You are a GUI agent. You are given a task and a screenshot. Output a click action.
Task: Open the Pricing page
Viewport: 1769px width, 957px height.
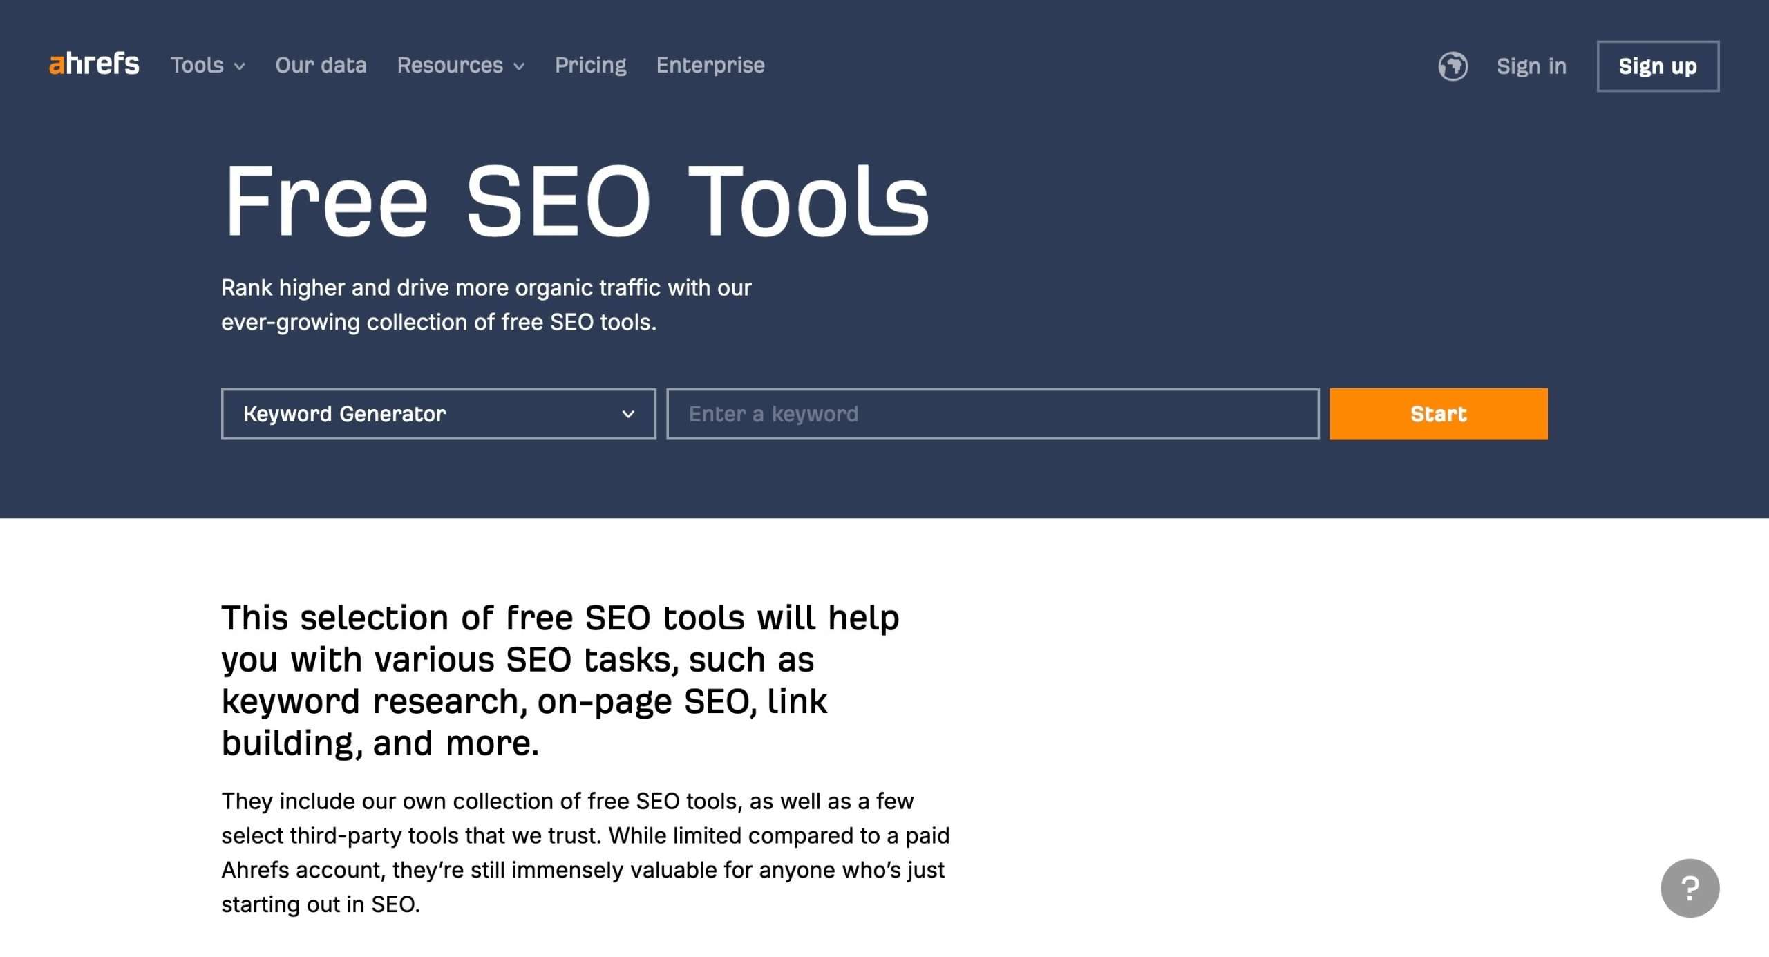coord(590,65)
